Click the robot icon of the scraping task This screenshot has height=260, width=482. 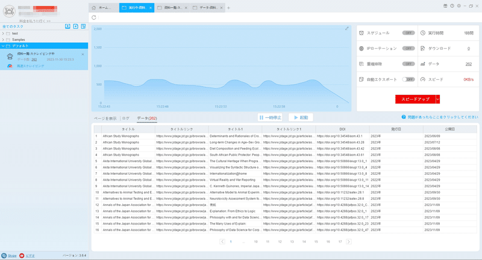click(x=10, y=56)
